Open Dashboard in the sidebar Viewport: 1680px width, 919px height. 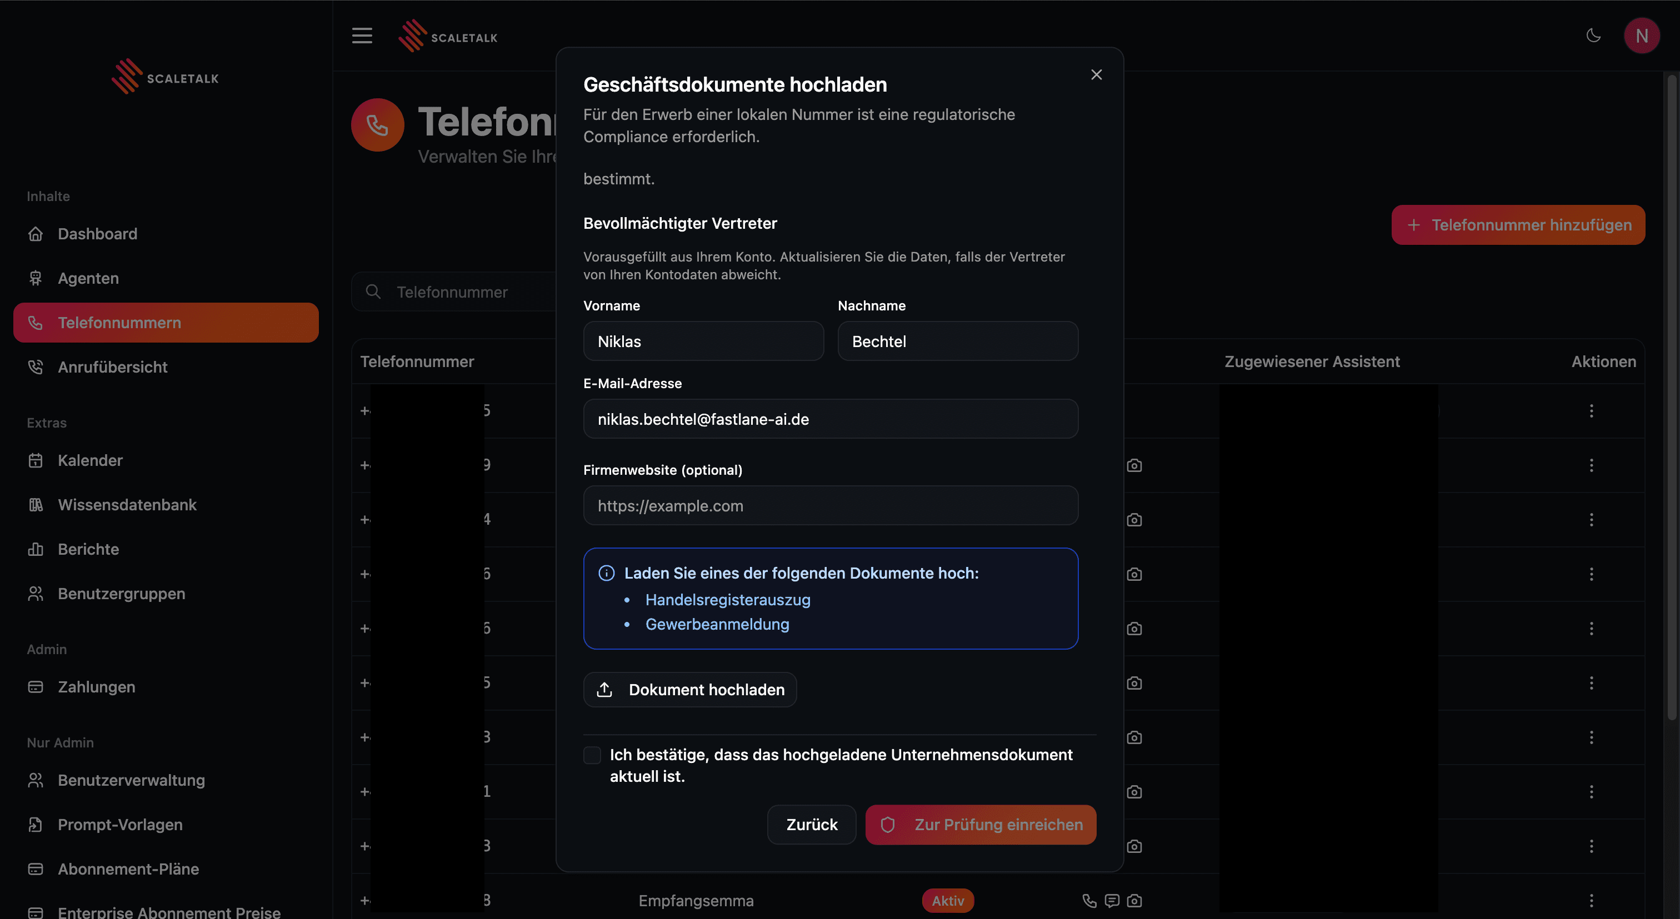tap(97, 234)
